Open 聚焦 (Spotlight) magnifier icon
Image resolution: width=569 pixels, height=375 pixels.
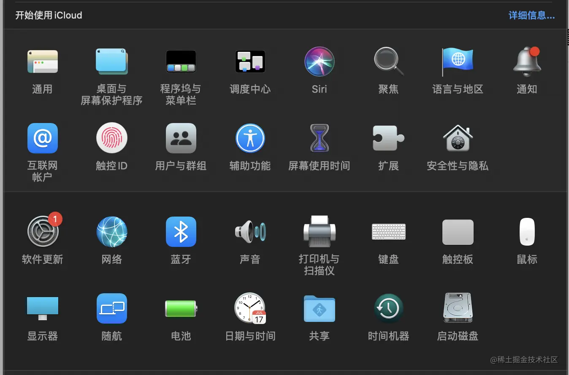pyautogui.click(x=389, y=62)
